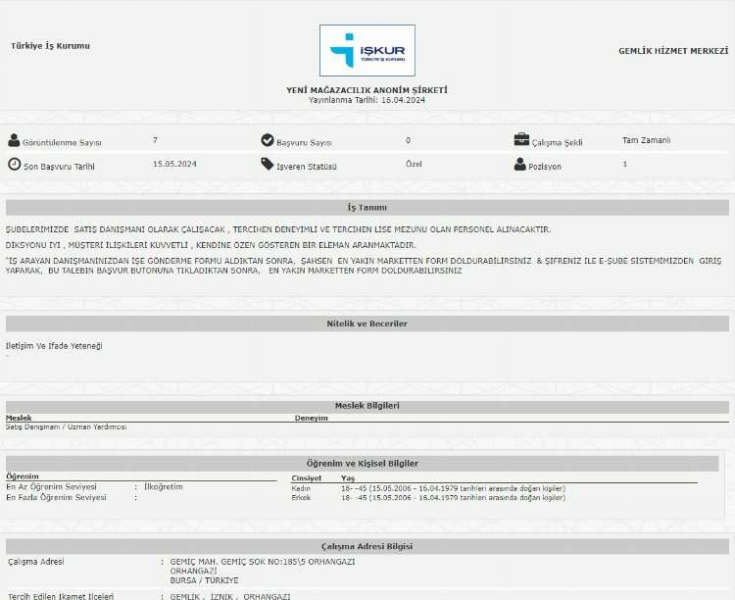
Task: Click the Nitelik ve Beceriler section header
Action: [367, 324]
